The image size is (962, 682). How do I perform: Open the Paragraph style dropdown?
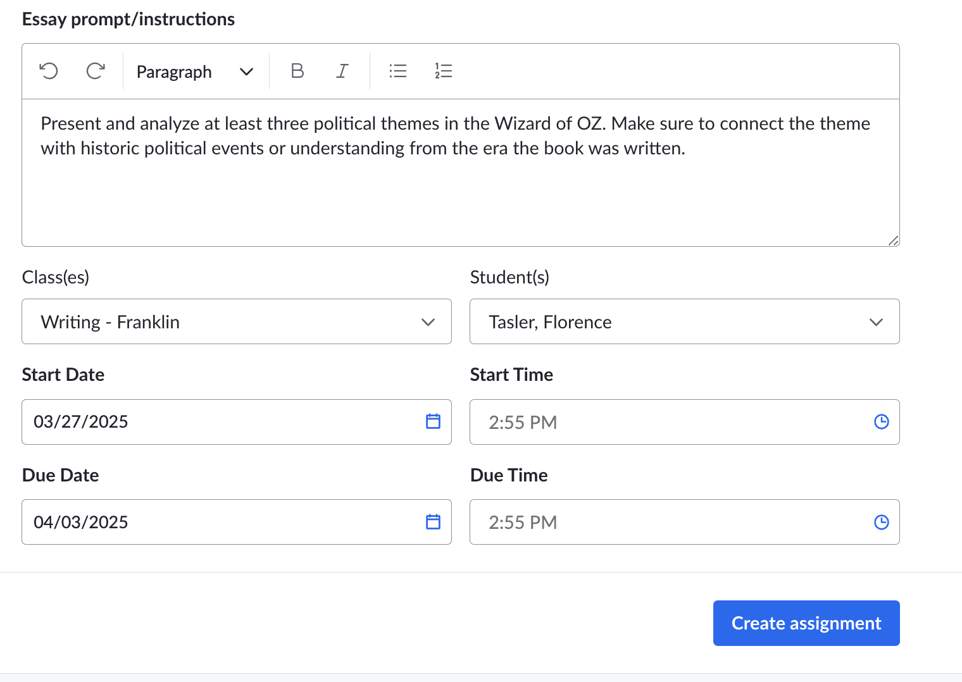click(195, 71)
